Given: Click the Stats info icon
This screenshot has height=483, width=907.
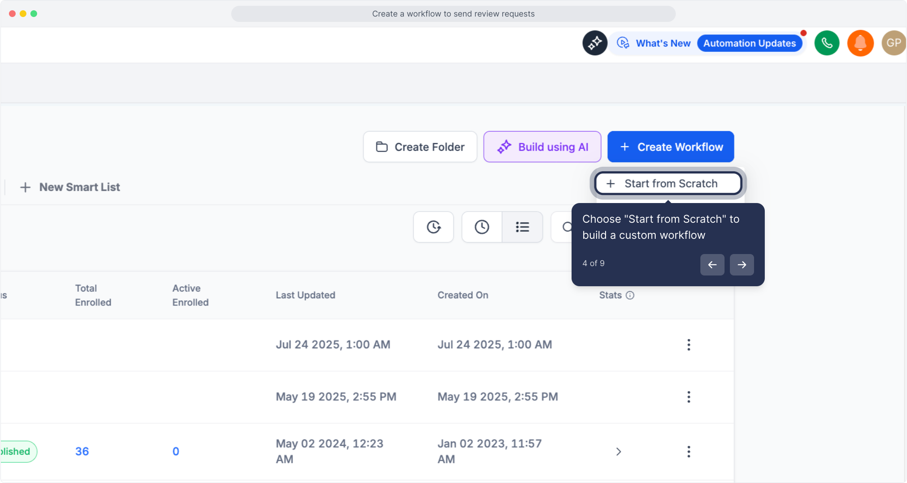Looking at the screenshot, I should [630, 295].
